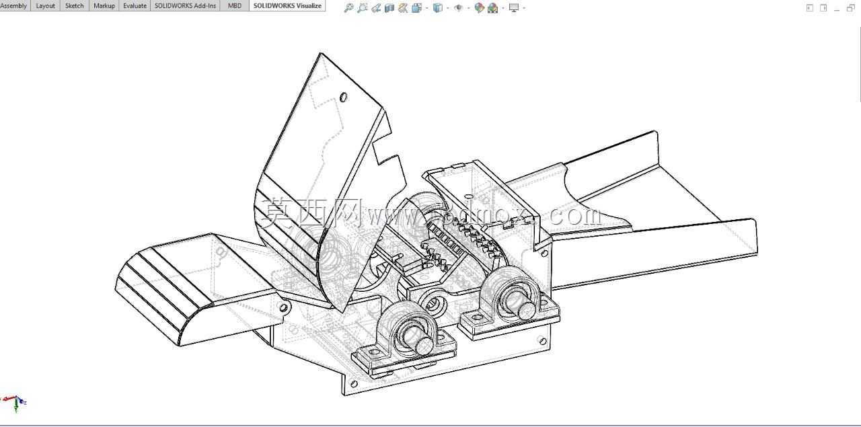Open the Apply Scene icon
The width and height of the screenshot is (861, 427).
[x=493, y=8]
